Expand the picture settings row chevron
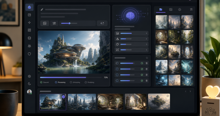This screenshot has height=116, width=220. pyautogui.click(x=146, y=33)
